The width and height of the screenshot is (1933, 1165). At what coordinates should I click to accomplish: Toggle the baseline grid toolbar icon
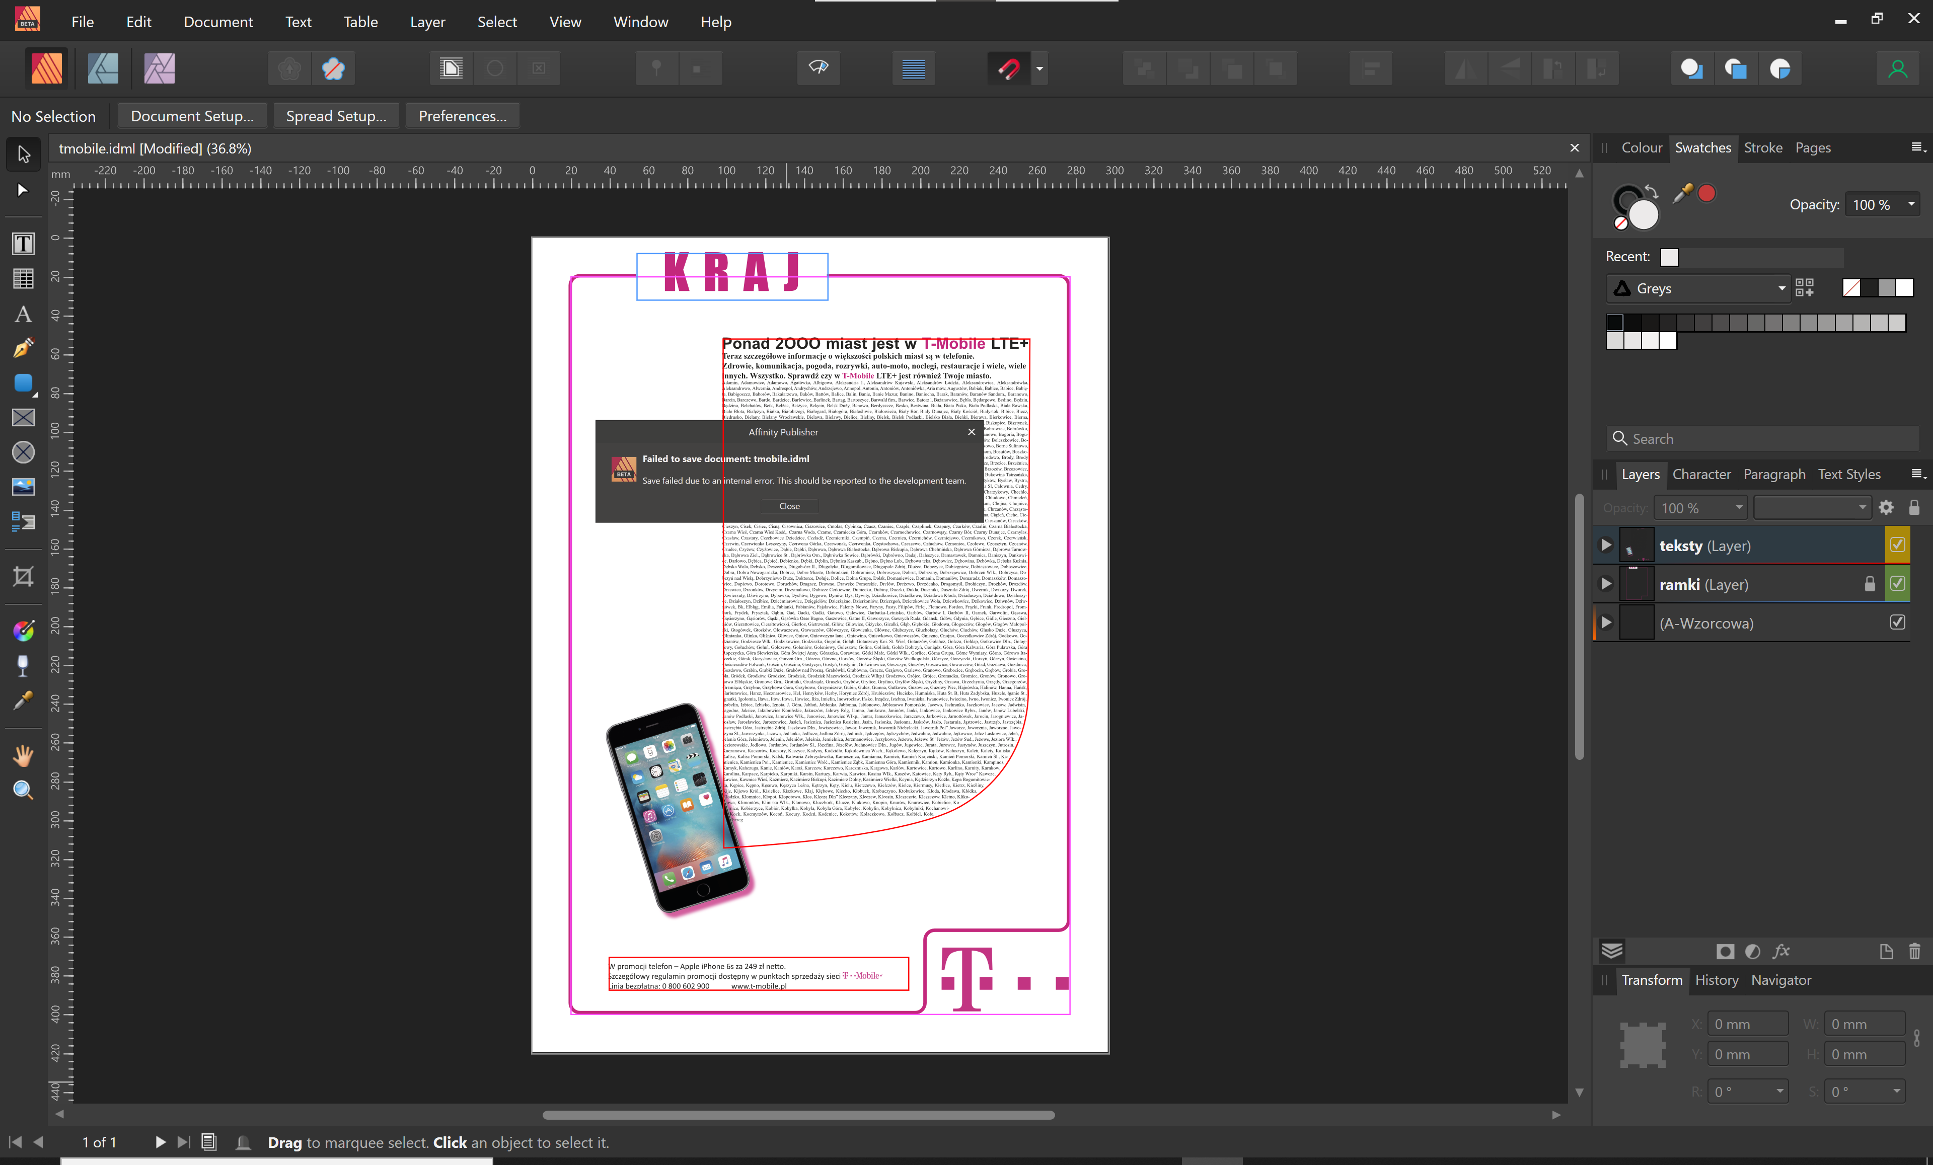(914, 69)
